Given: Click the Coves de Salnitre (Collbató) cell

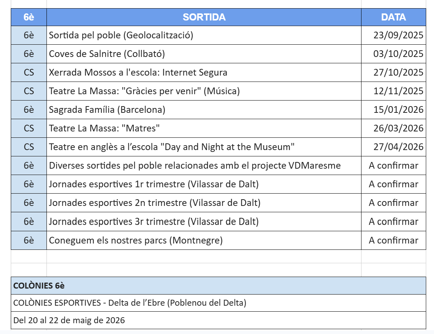Looking at the screenshot, I should tap(204, 54).
